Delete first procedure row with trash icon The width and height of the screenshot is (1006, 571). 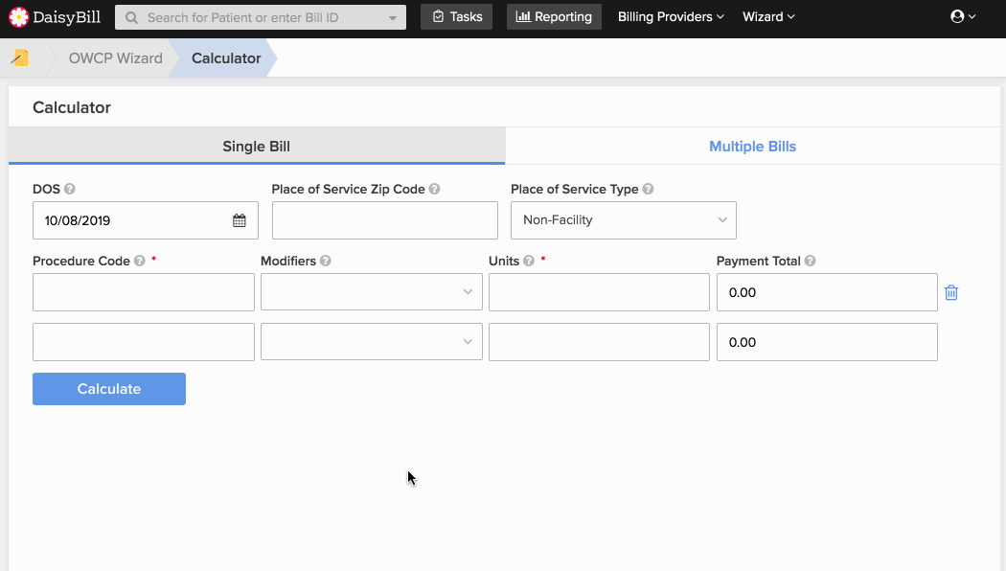point(951,292)
